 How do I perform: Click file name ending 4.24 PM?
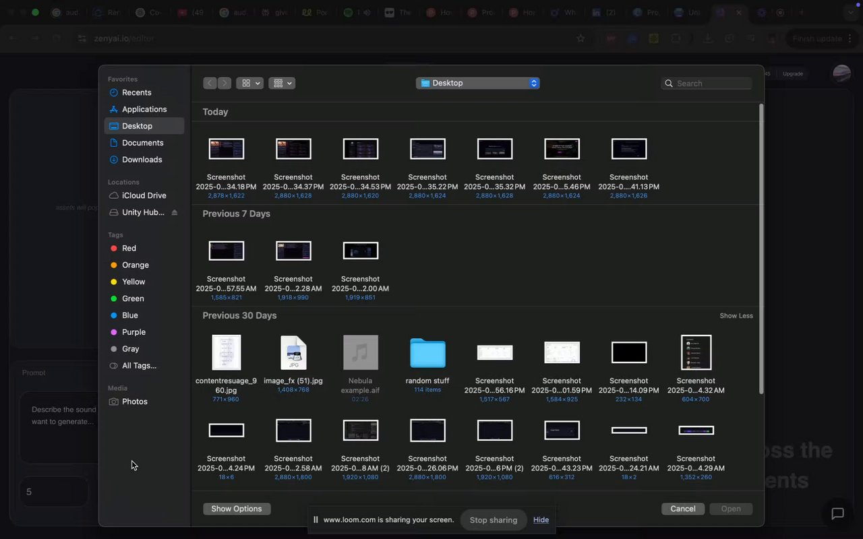[227, 464]
